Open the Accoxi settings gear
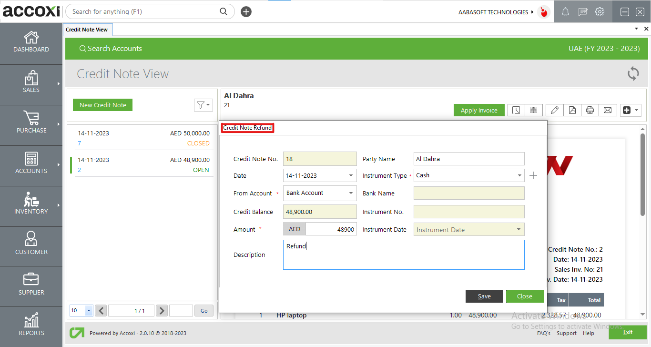The image size is (651, 347). pyautogui.click(x=600, y=11)
